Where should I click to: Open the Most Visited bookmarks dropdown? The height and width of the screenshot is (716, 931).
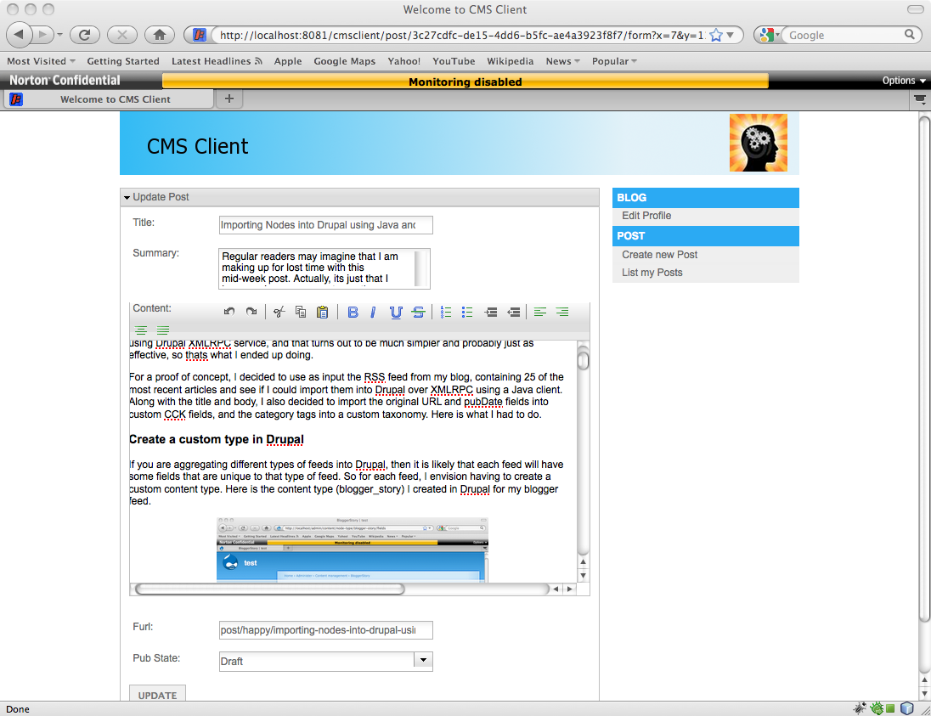[x=41, y=61]
